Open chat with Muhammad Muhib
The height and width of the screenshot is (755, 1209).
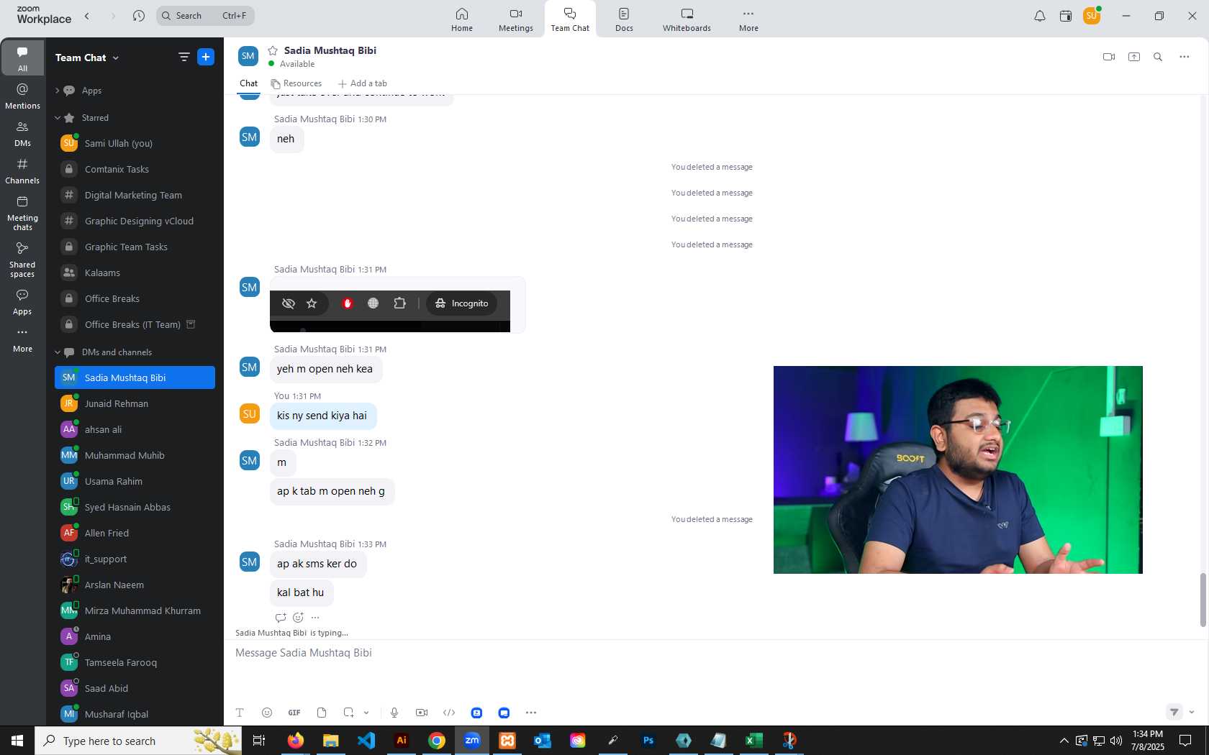[x=135, y=455]
